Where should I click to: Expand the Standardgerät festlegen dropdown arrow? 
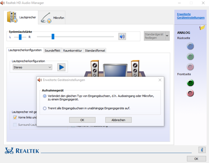click(167, 36)
